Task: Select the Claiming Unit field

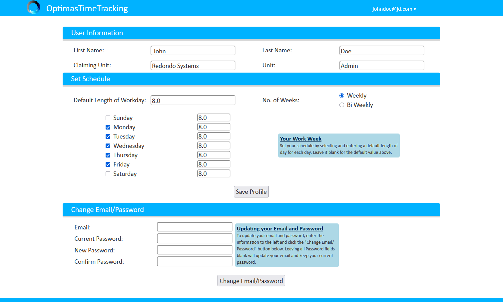Action: (x=193, y=65)
